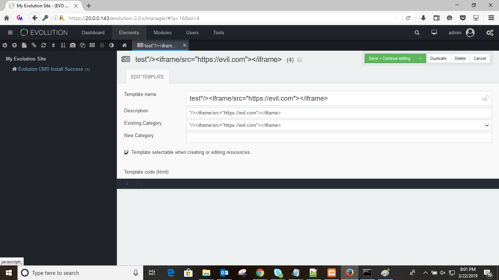The width and height of the screenshot is (499, 280).
Task: Click the Duplicate button
Action: [x=438, y=58]
